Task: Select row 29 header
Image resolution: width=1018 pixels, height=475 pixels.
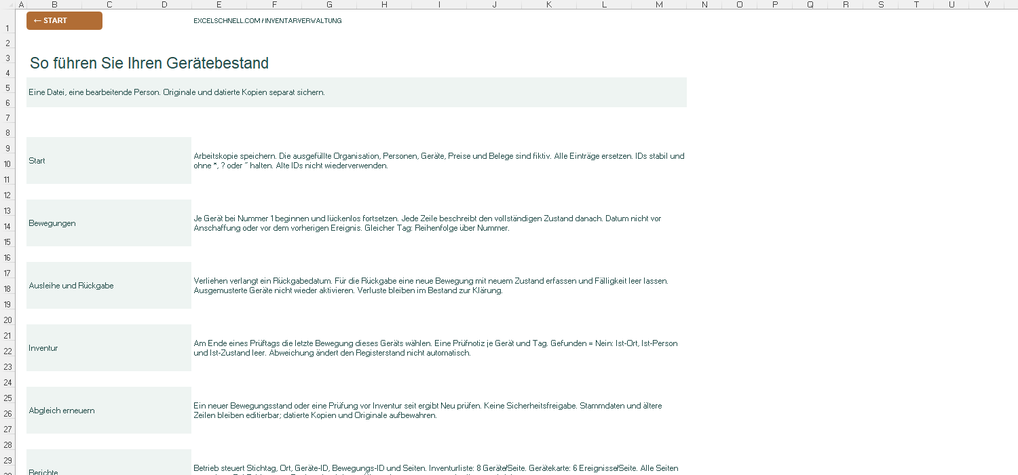Action: click(x=8, y=460)
